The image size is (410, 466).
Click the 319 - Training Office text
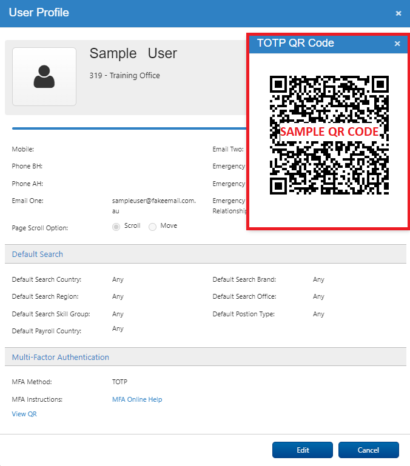pos(125,76)
